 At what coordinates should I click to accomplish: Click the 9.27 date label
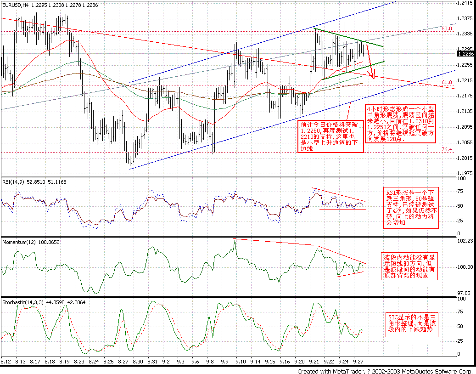358,361
